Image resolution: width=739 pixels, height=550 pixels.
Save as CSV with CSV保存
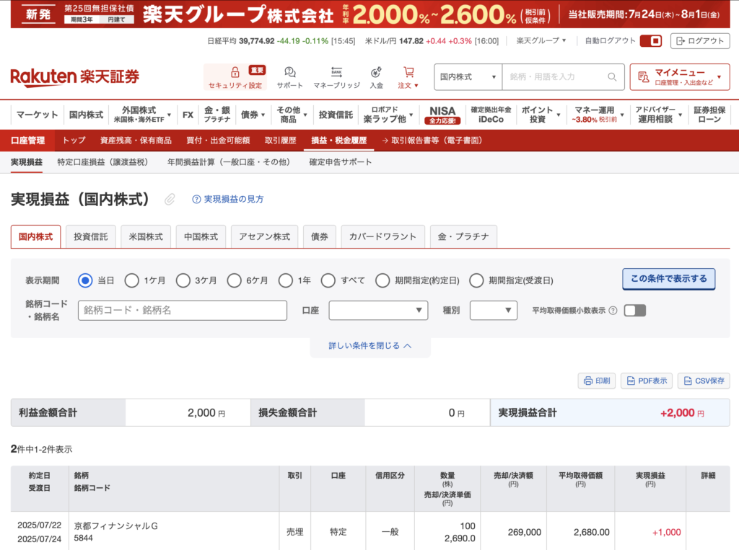pyautogui.click(x=704, y=381)
